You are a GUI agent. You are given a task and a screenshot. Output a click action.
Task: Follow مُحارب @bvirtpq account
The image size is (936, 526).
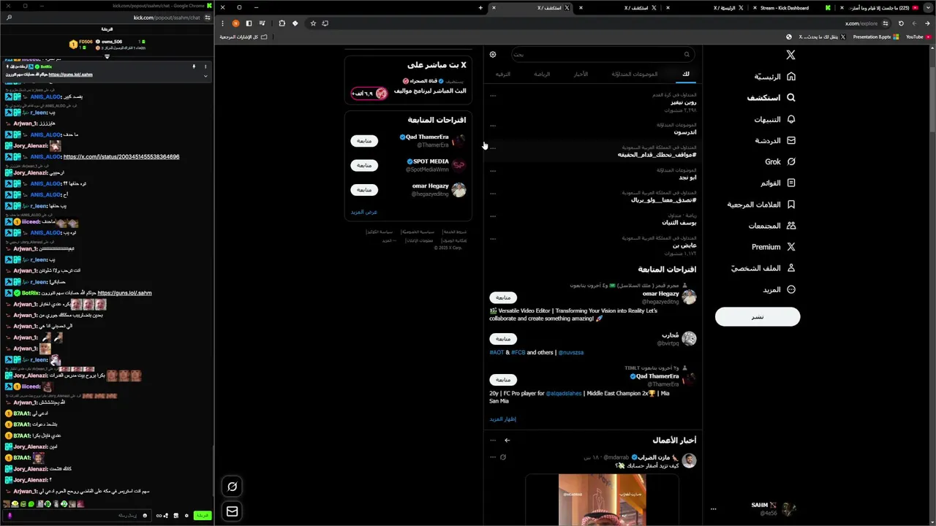click(x=503, y=339)
